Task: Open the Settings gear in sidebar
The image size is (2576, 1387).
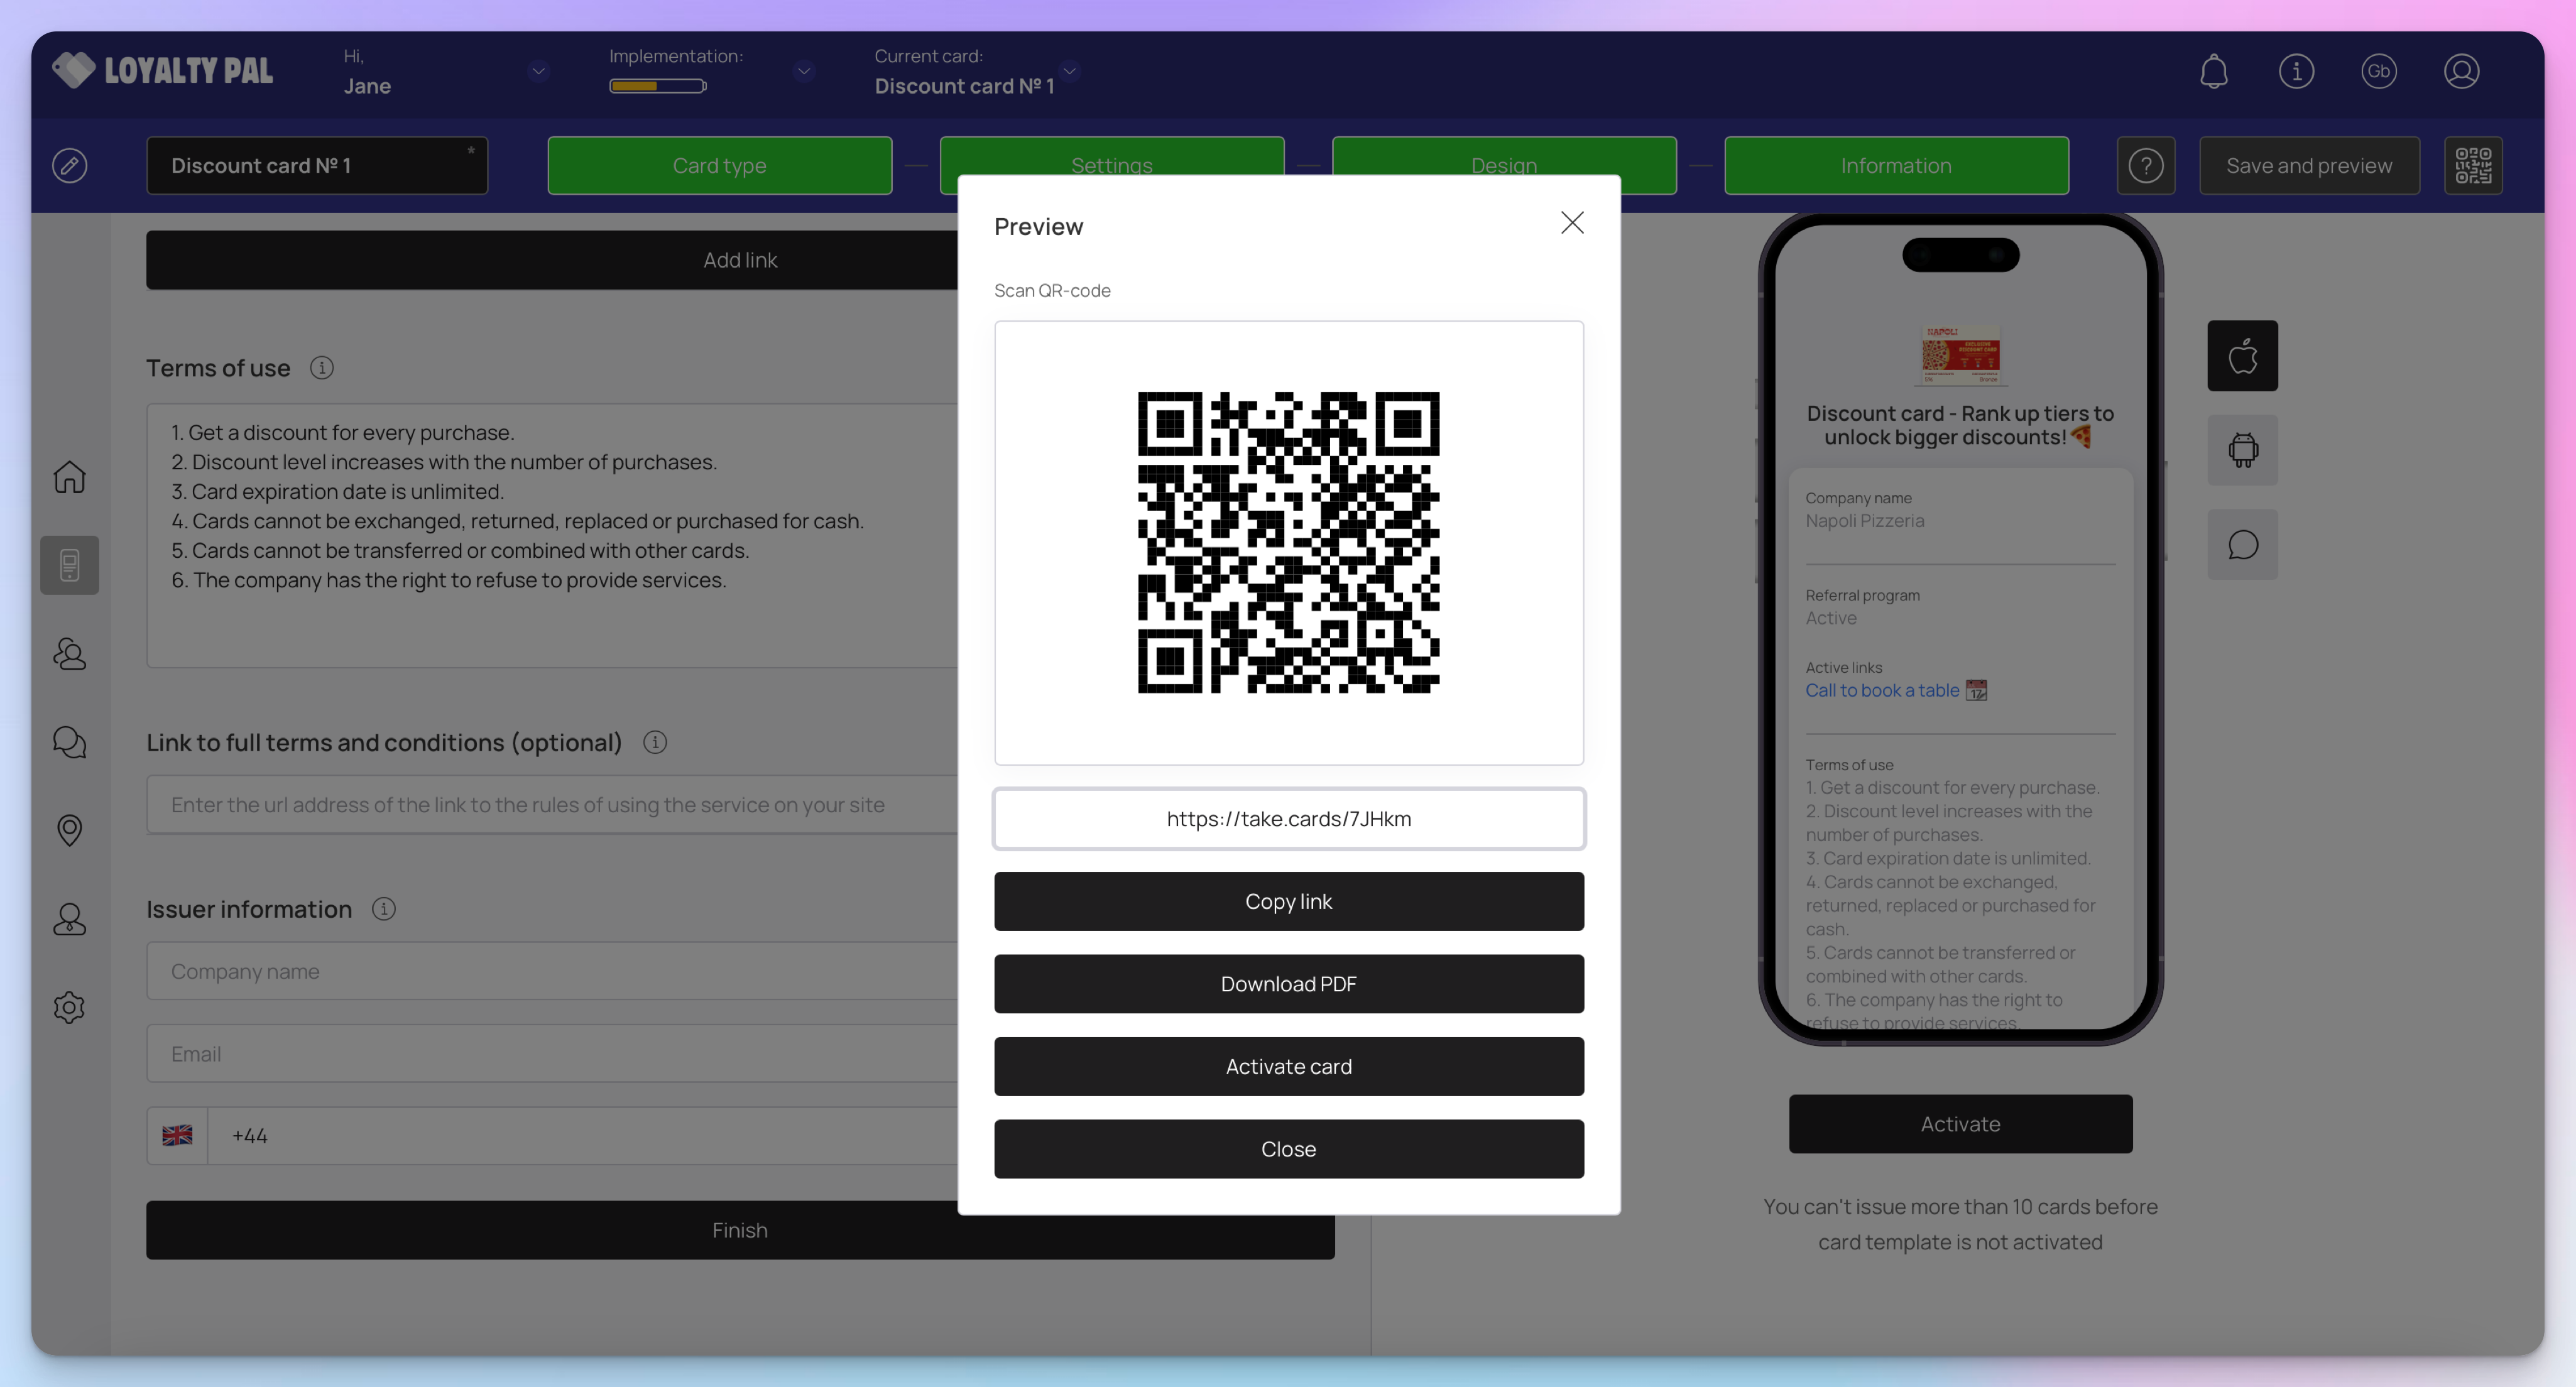Action: (69, 1007)
